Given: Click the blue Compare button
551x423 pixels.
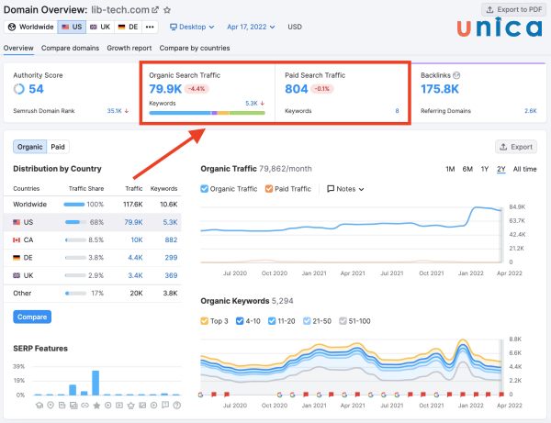Looking at the screenshot, I should (x=32, y=317).
